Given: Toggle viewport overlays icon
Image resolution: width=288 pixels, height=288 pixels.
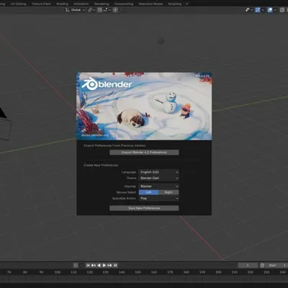Looking at the screenshot, I should click(270, 10).
